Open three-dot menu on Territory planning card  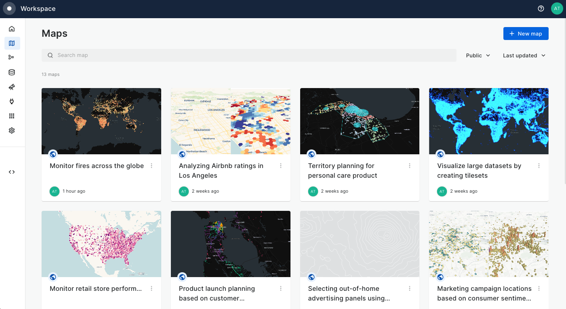click(410, 166)
